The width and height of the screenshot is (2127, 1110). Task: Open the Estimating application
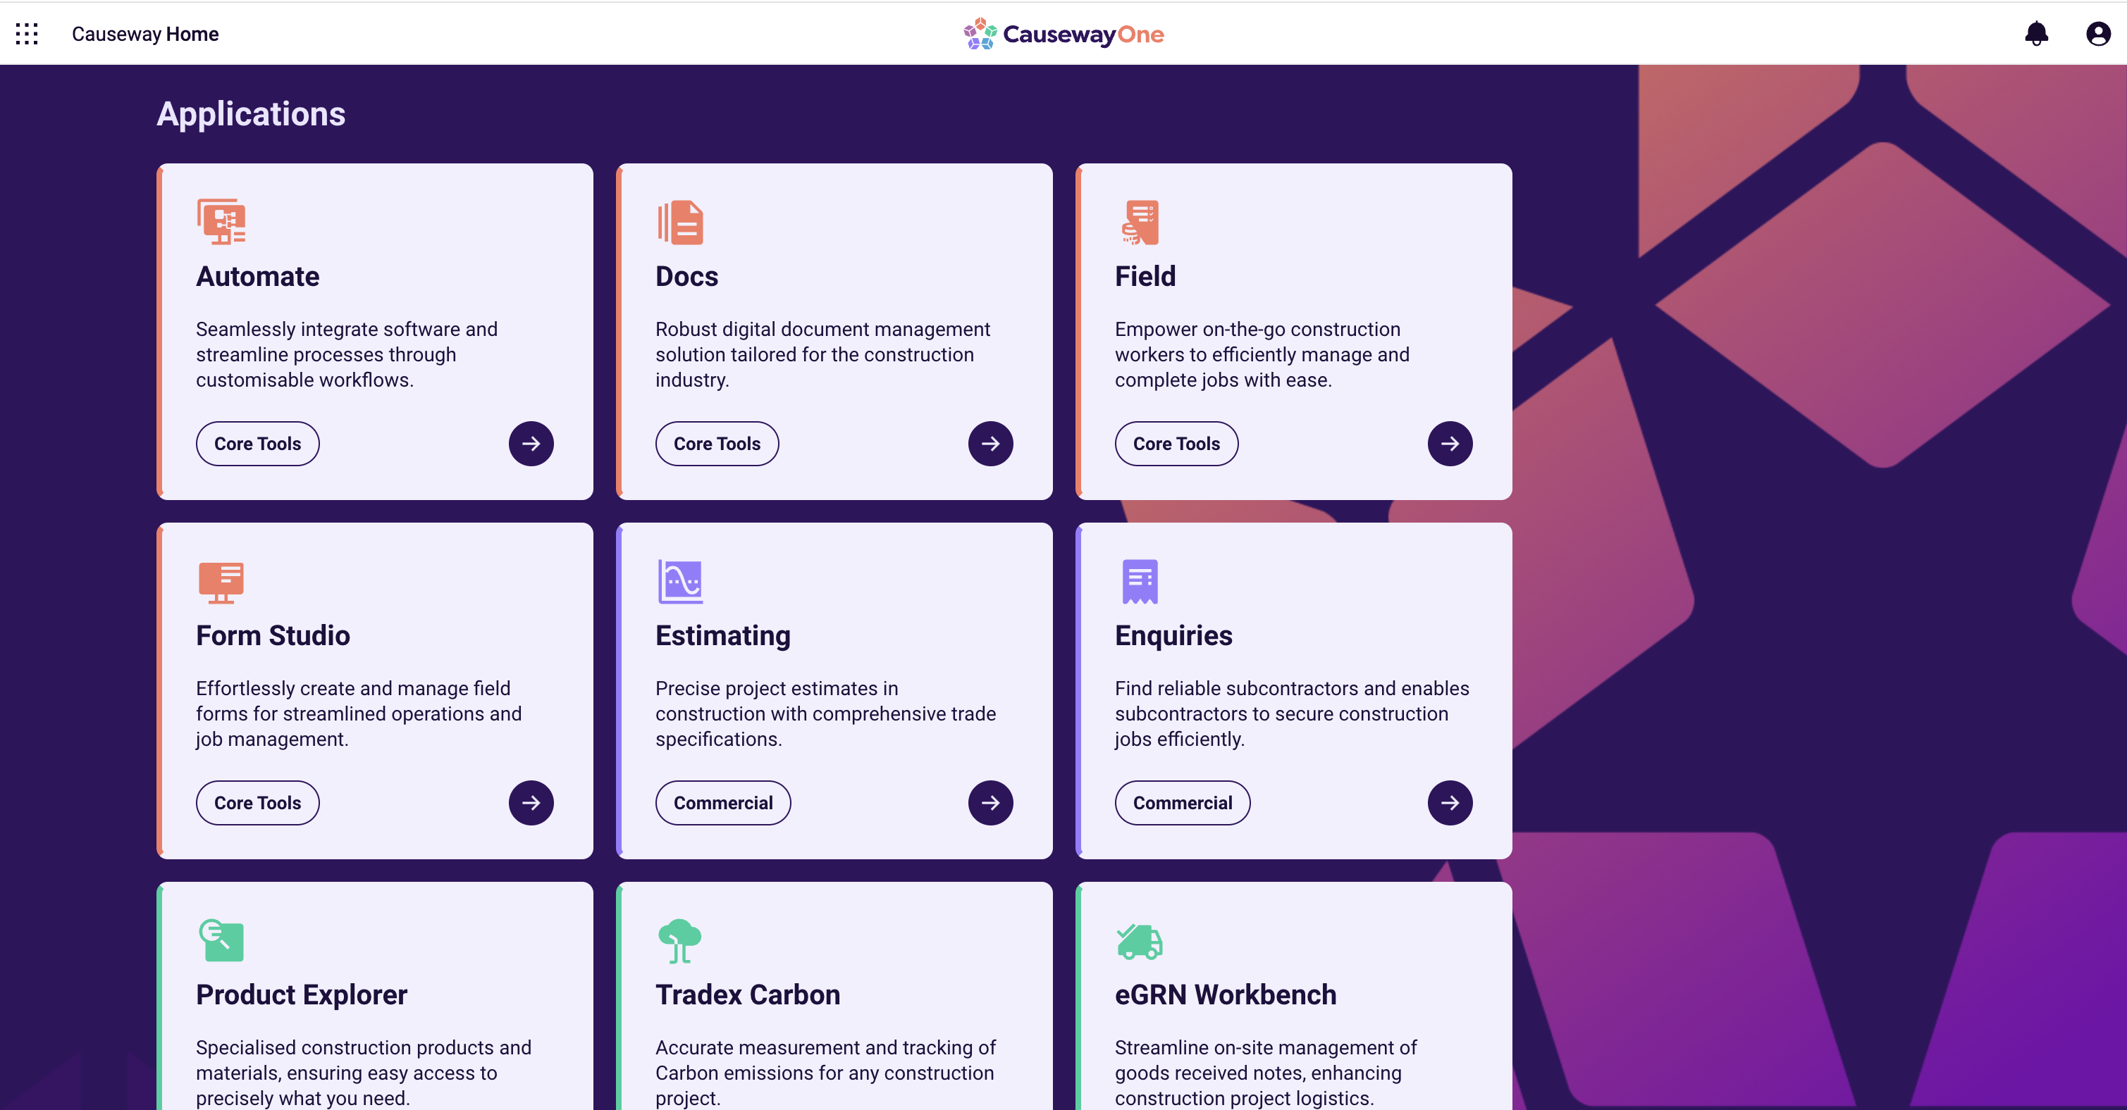coord(990,802)
